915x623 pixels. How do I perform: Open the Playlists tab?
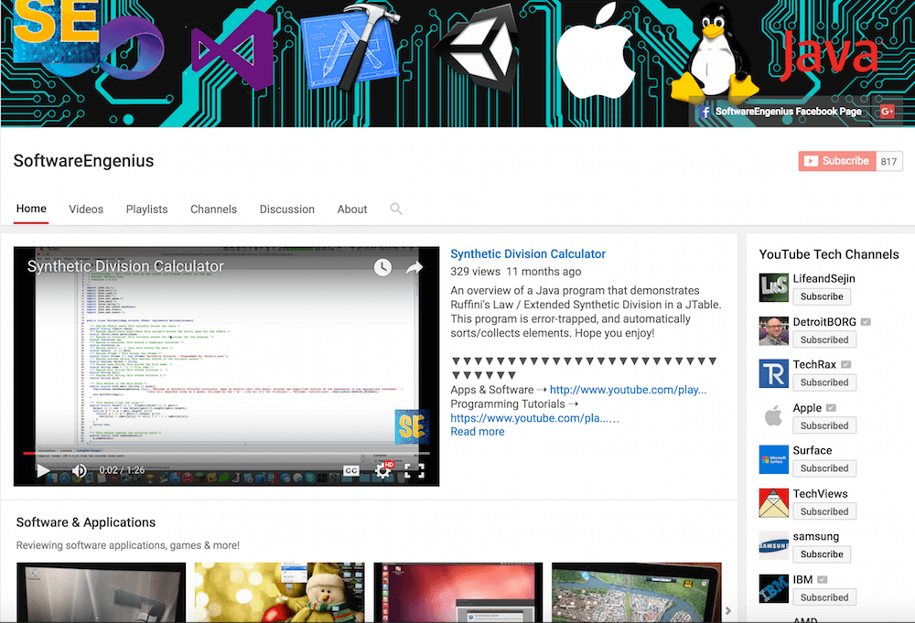pos(147,209)
